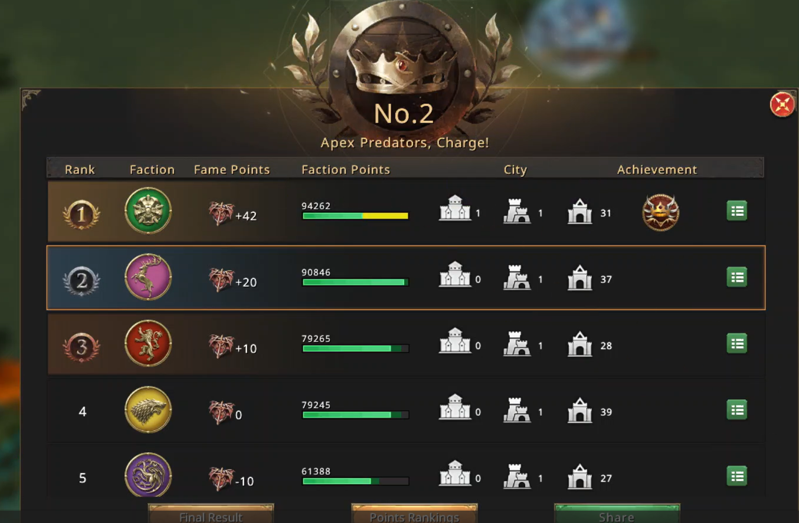The image size is (799, 523).
Task: Click the gold rank 1 medal
Action: click(x=81, y=215)
